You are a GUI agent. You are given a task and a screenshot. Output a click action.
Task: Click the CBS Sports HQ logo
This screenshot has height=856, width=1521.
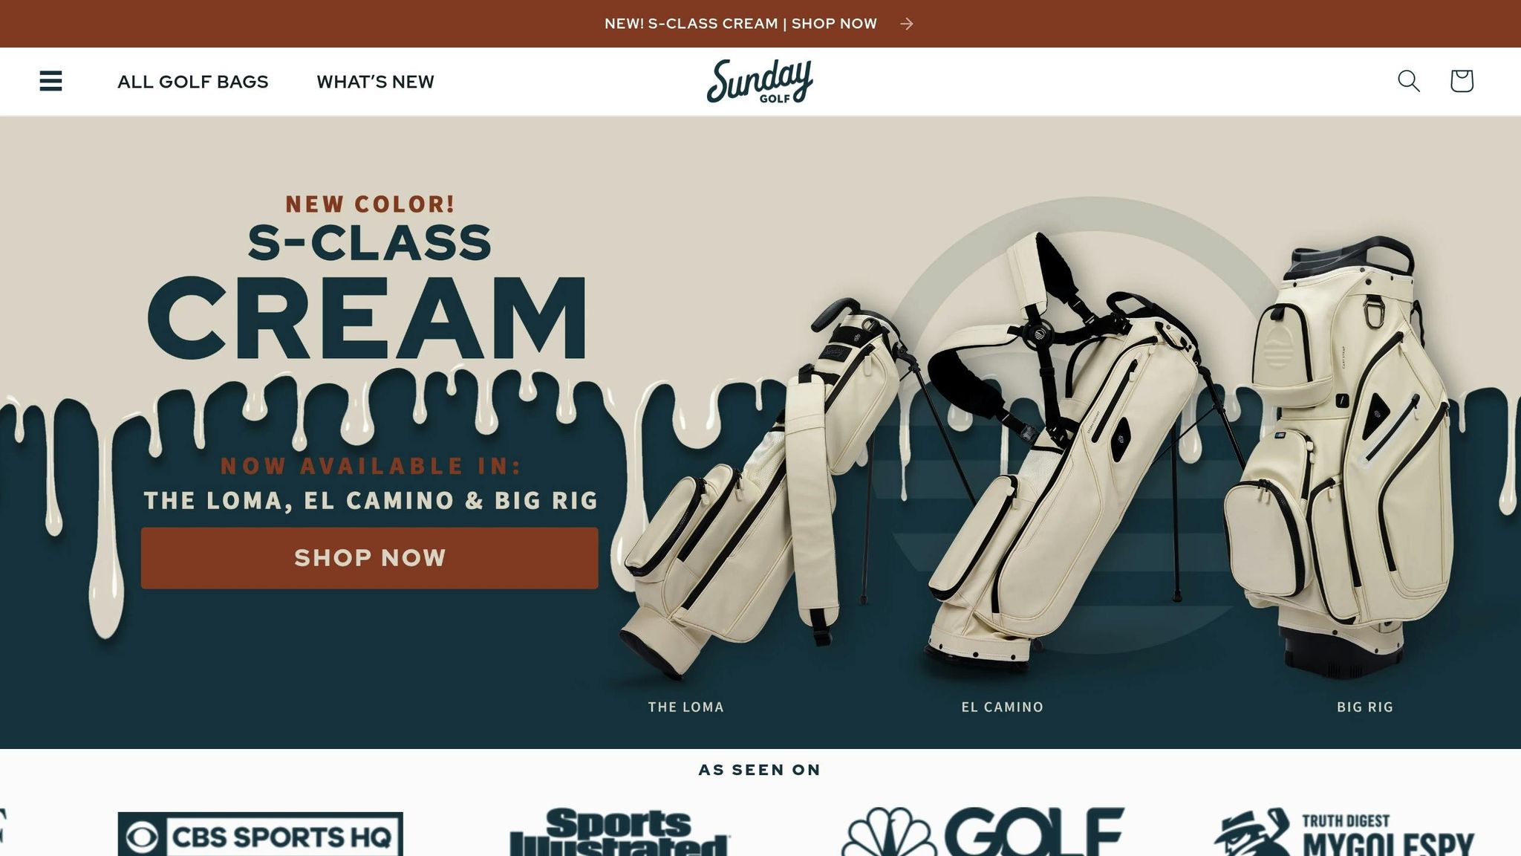pos(261,834)
